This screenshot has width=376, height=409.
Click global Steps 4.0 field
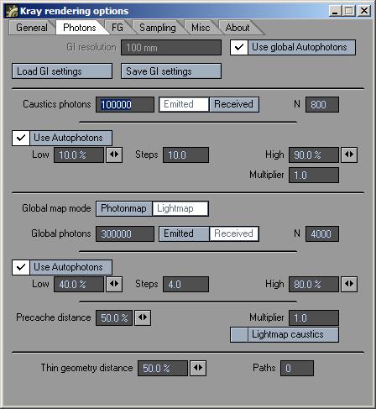pos(186,284)
